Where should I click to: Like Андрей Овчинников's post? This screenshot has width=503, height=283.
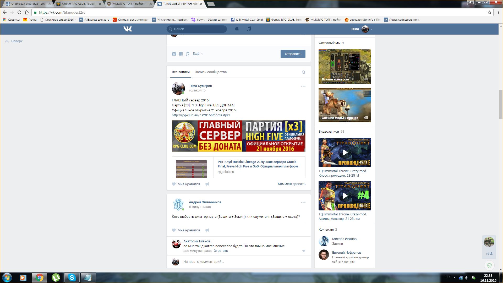(x=174, y=230)
